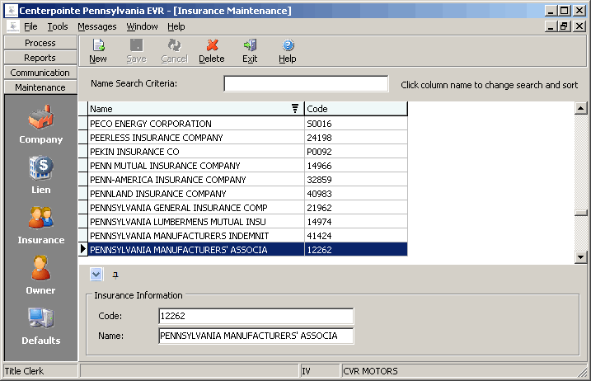Viewport: 591px width, 381px height.
Task: Switch to the Process section
Action: pyautogui.click(x=40, y=43)
